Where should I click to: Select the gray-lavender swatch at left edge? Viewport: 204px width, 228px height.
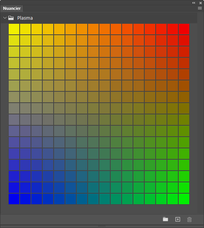click(14, 120)
